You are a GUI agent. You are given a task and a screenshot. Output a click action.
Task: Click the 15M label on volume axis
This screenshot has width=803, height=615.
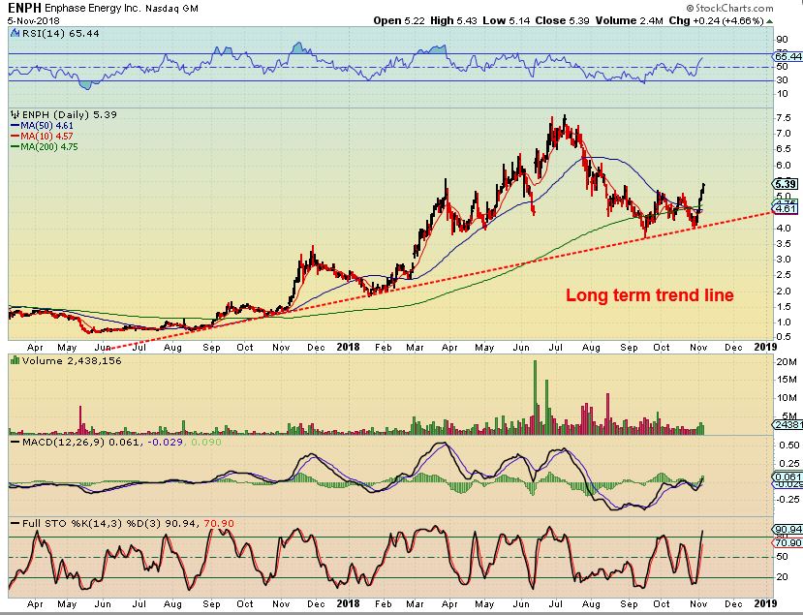point(787,380)
